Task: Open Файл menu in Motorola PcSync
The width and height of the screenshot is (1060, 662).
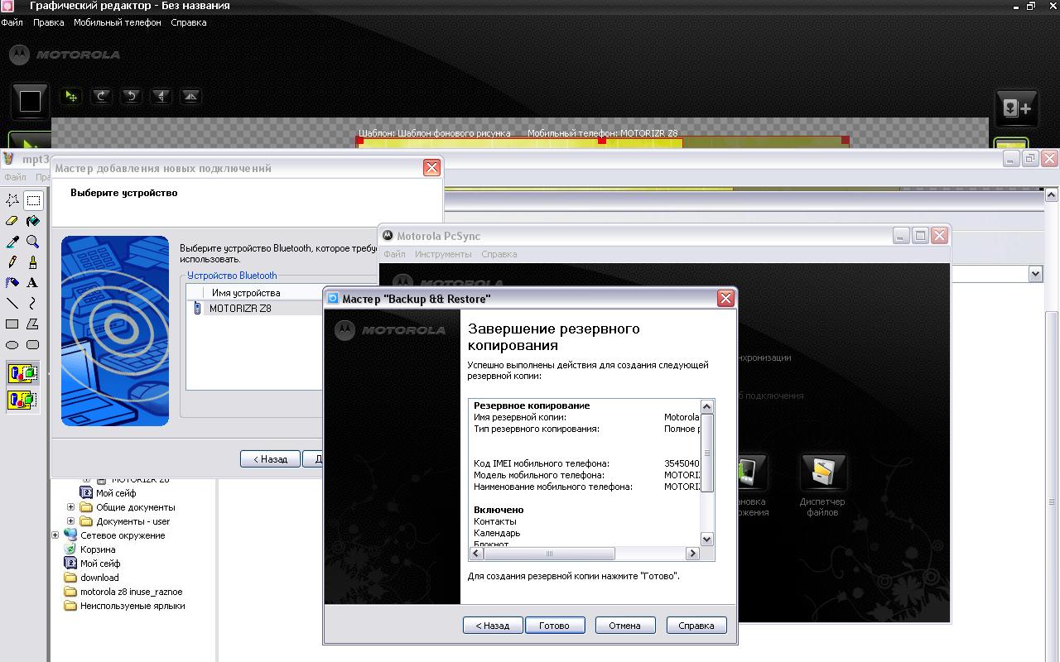Action: coord(394,254)
